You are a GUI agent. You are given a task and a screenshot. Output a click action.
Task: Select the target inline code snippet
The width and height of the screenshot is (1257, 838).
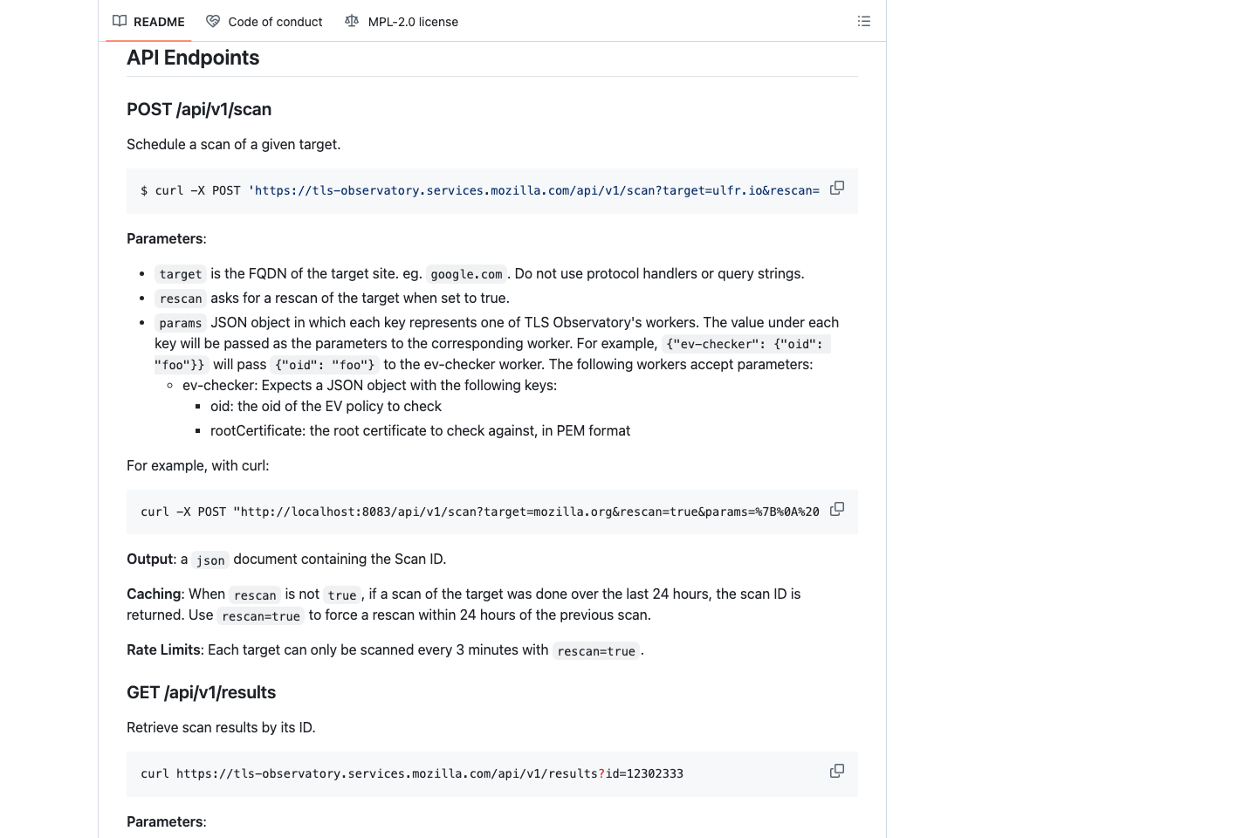point(180,273)
